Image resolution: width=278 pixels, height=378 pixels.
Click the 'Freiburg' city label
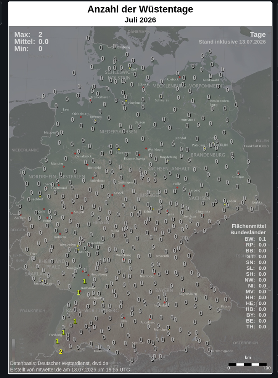tap(55, 335)
